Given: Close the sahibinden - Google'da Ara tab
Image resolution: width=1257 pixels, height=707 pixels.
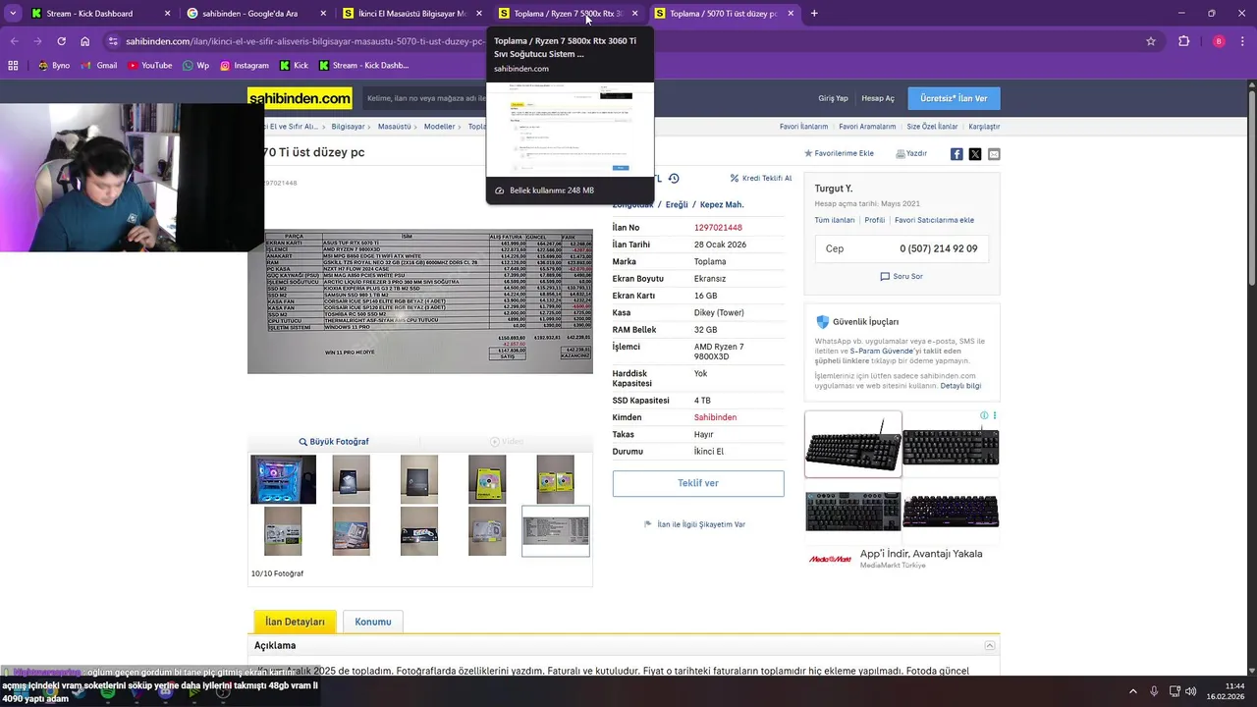Looking at the screenshot, I should point(323,14).
